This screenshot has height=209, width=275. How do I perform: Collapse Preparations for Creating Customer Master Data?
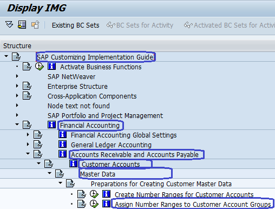(61, 183)
